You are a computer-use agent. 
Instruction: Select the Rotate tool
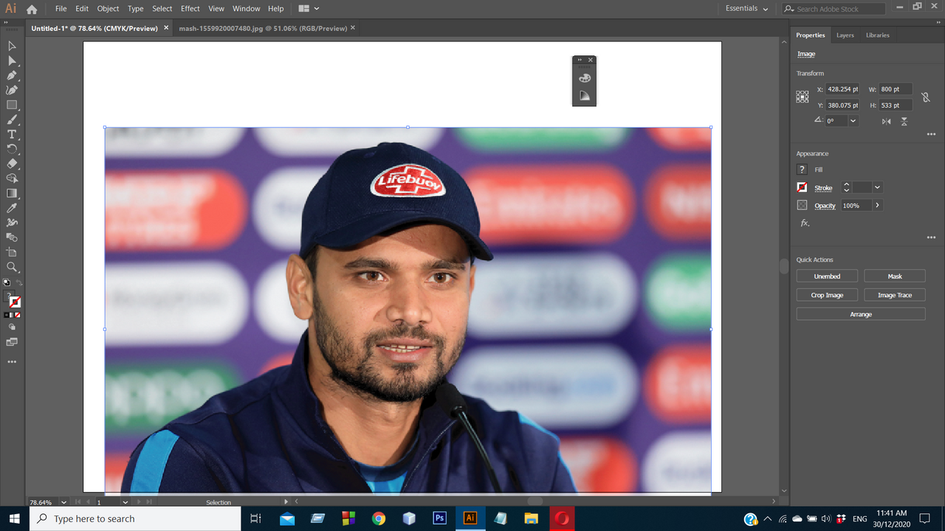pyautogui.click(x=12, y=149)
